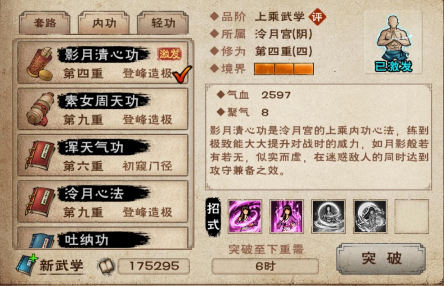Screen dimensions: 444x286
Task: Select the partially visible 吐纳功 entry
Action: (x=103, y=238)
